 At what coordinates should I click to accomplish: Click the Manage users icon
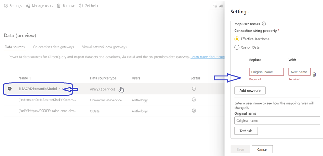pyautogui.click(x=28, y=6)
